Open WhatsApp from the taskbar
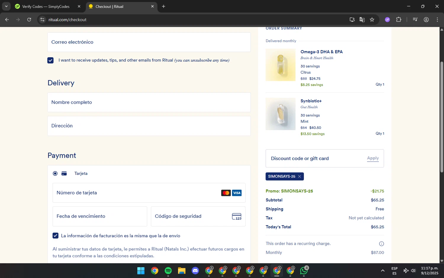This screenshot has width=444, height=278. pos(304,271)
